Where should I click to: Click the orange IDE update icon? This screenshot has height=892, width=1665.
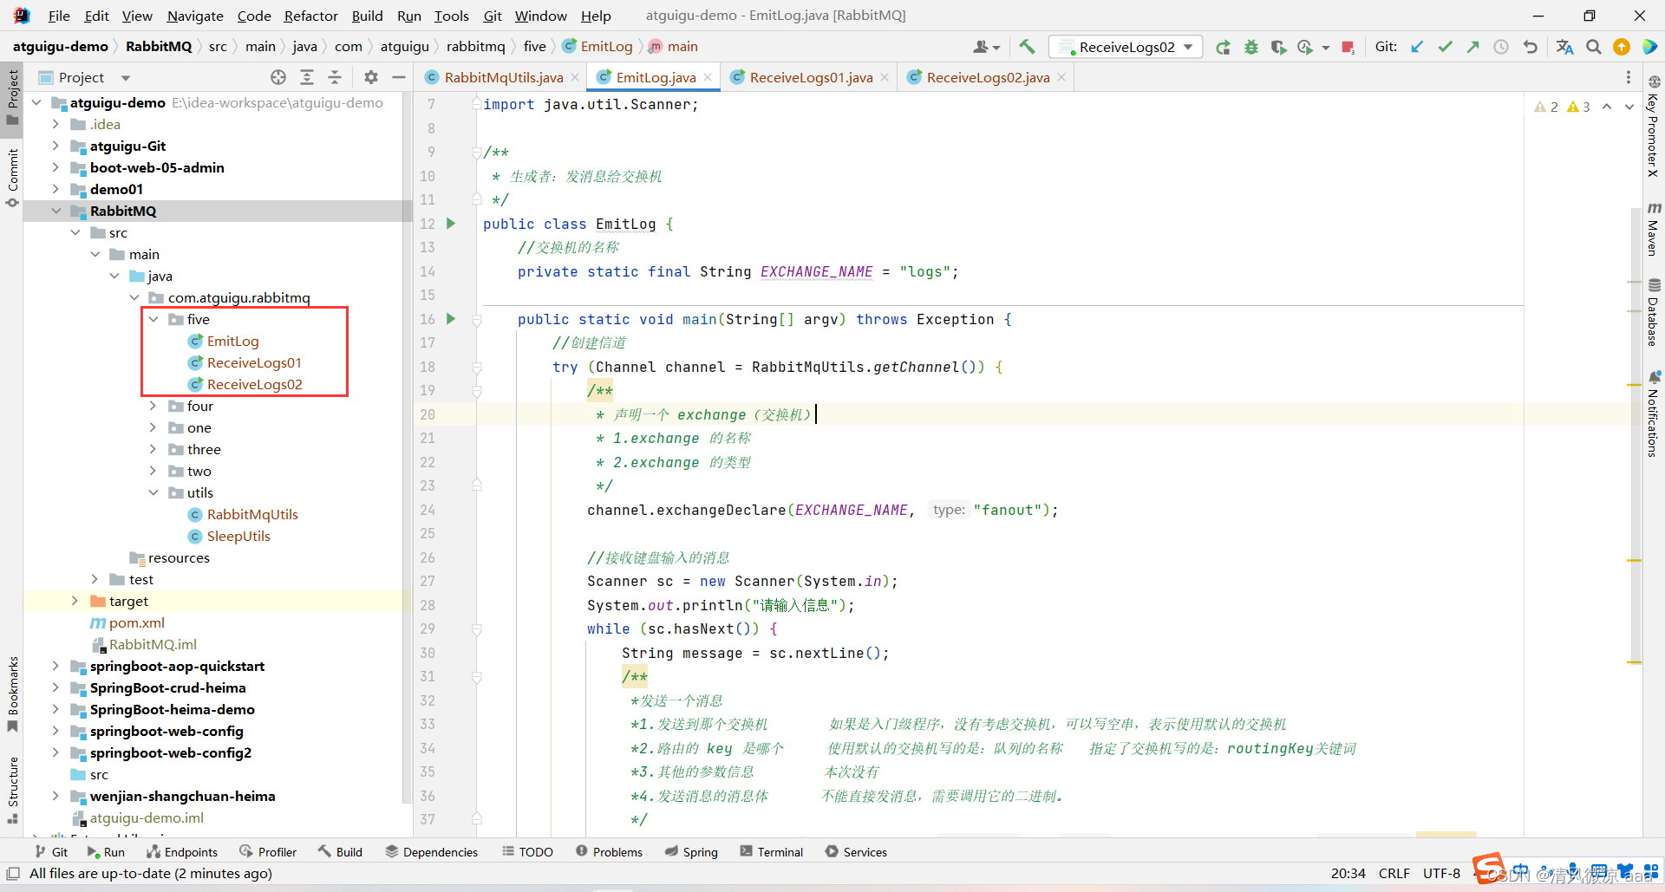click(1622, 47)
